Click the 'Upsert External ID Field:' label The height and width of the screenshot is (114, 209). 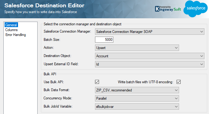coord(61,64)
